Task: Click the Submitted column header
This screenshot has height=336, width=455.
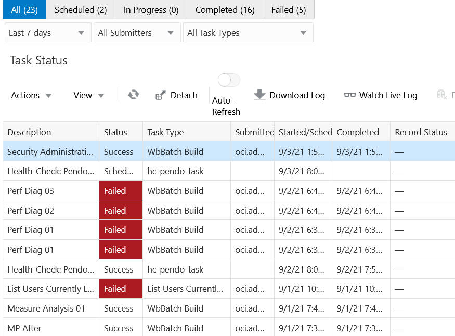Action: (252, 132)
